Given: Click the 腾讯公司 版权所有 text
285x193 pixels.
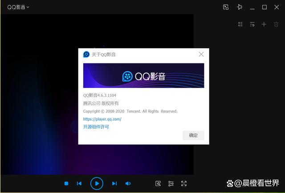Looking at the screenshot, I should pyautogui.click(x=101, y=103).
